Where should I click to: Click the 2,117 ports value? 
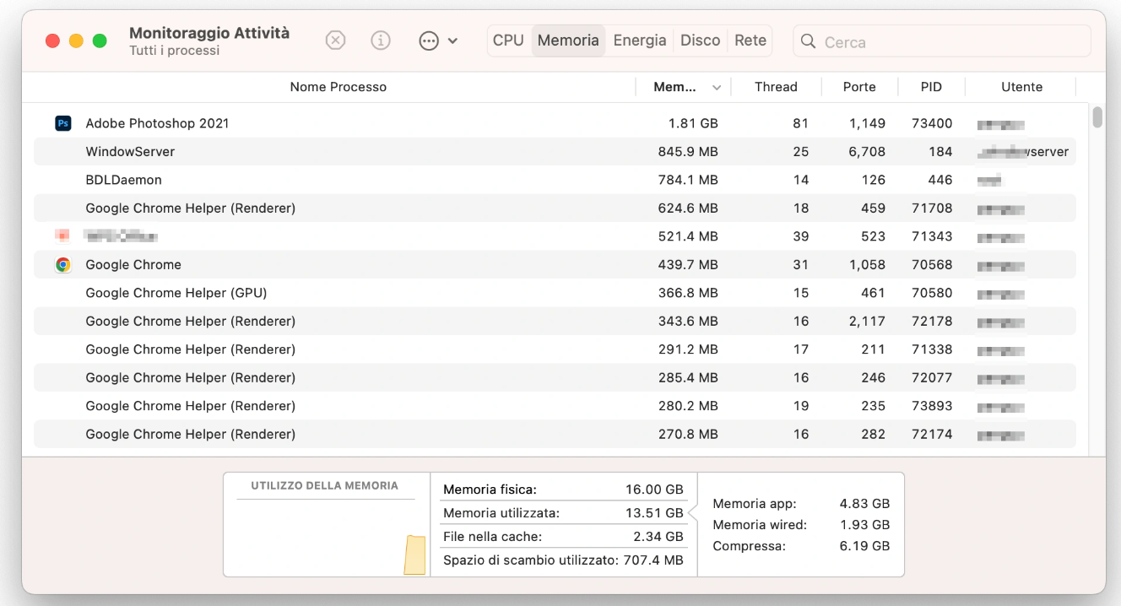pos(868,321)
